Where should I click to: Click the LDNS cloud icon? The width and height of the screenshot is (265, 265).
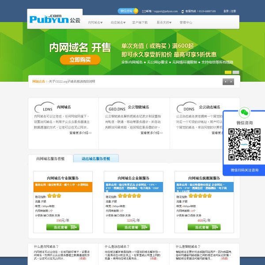pos(45,107)
